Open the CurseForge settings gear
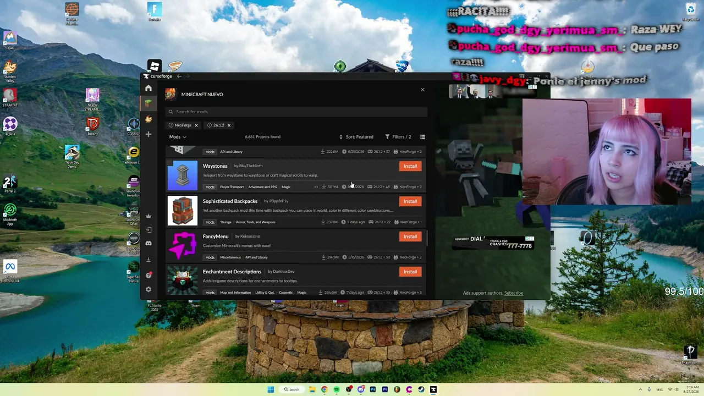704x396 pixels. point(148,289)
